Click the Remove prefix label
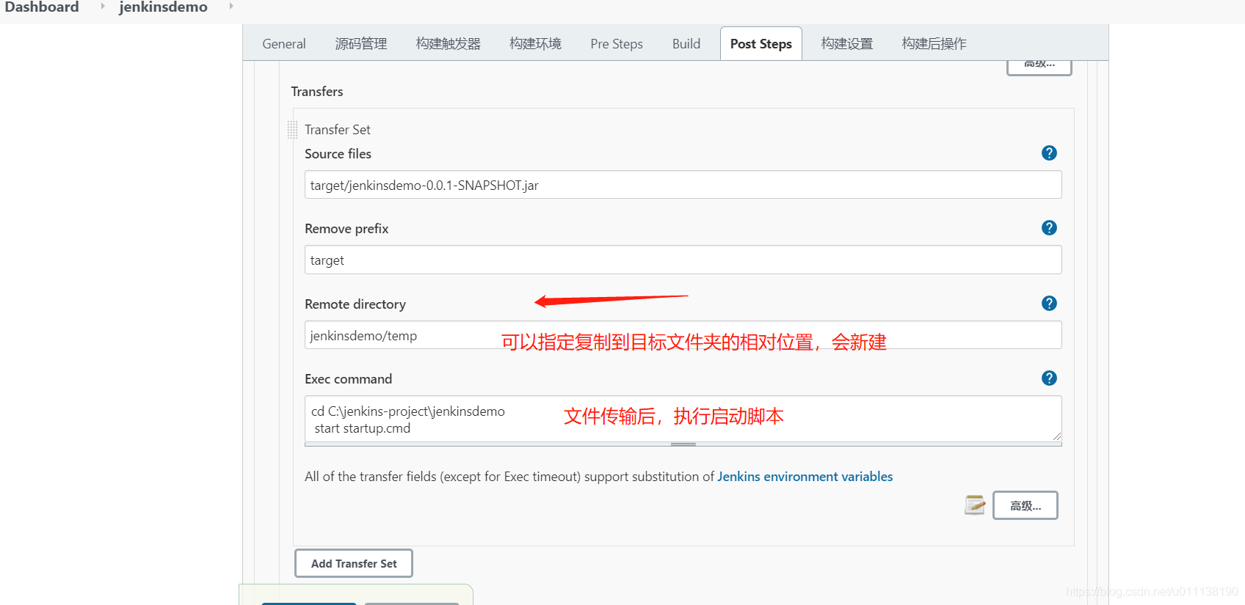 (x=346, y=229)
